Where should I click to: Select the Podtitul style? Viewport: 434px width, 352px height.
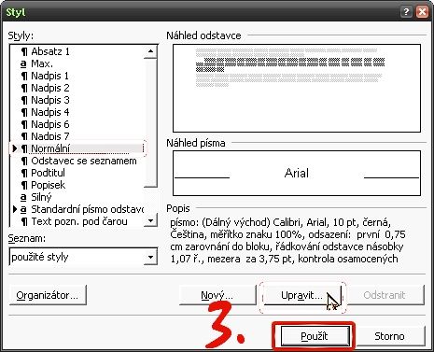tap(77, 173)
